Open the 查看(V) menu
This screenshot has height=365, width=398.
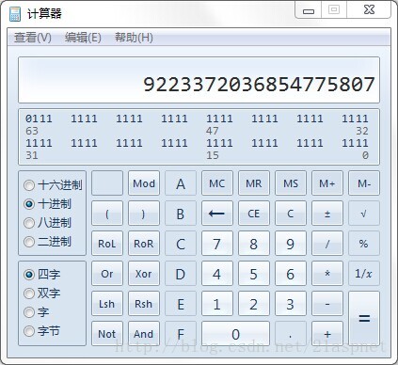click(33, 38)
